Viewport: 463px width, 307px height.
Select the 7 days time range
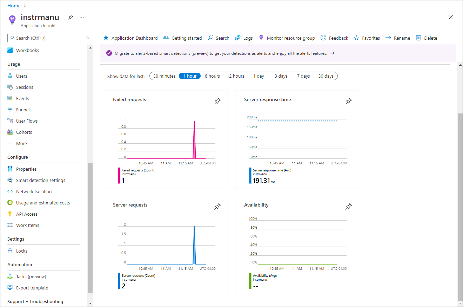tap(303, 76)
